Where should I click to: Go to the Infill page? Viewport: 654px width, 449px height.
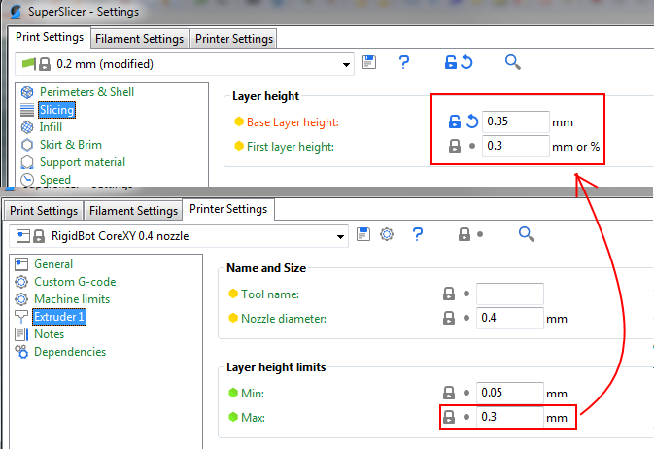(x=51, y=127)
